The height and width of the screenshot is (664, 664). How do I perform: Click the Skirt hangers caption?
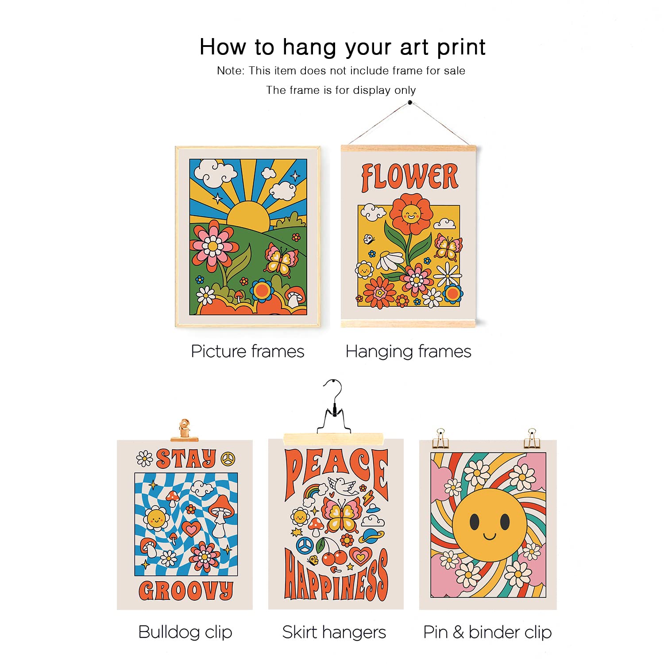click(334, 632)
